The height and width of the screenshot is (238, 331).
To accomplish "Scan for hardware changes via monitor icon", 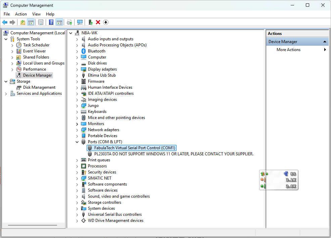I will (x=80, y=22).
